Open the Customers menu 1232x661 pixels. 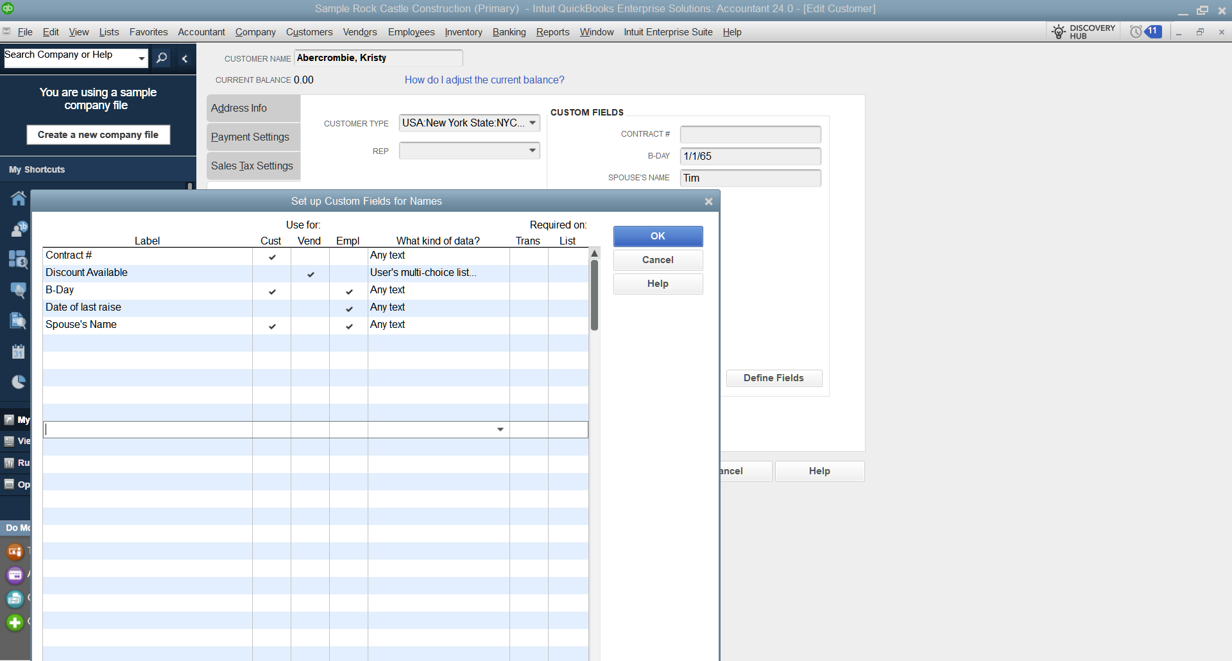pos(309,32)
